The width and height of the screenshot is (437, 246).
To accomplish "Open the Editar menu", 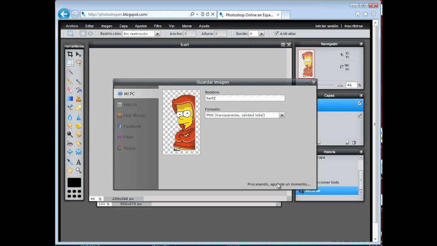I will point(89,26).
